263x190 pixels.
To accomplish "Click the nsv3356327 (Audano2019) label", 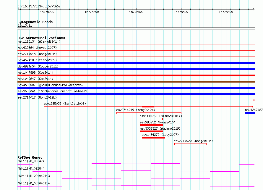I will point(160,128).
